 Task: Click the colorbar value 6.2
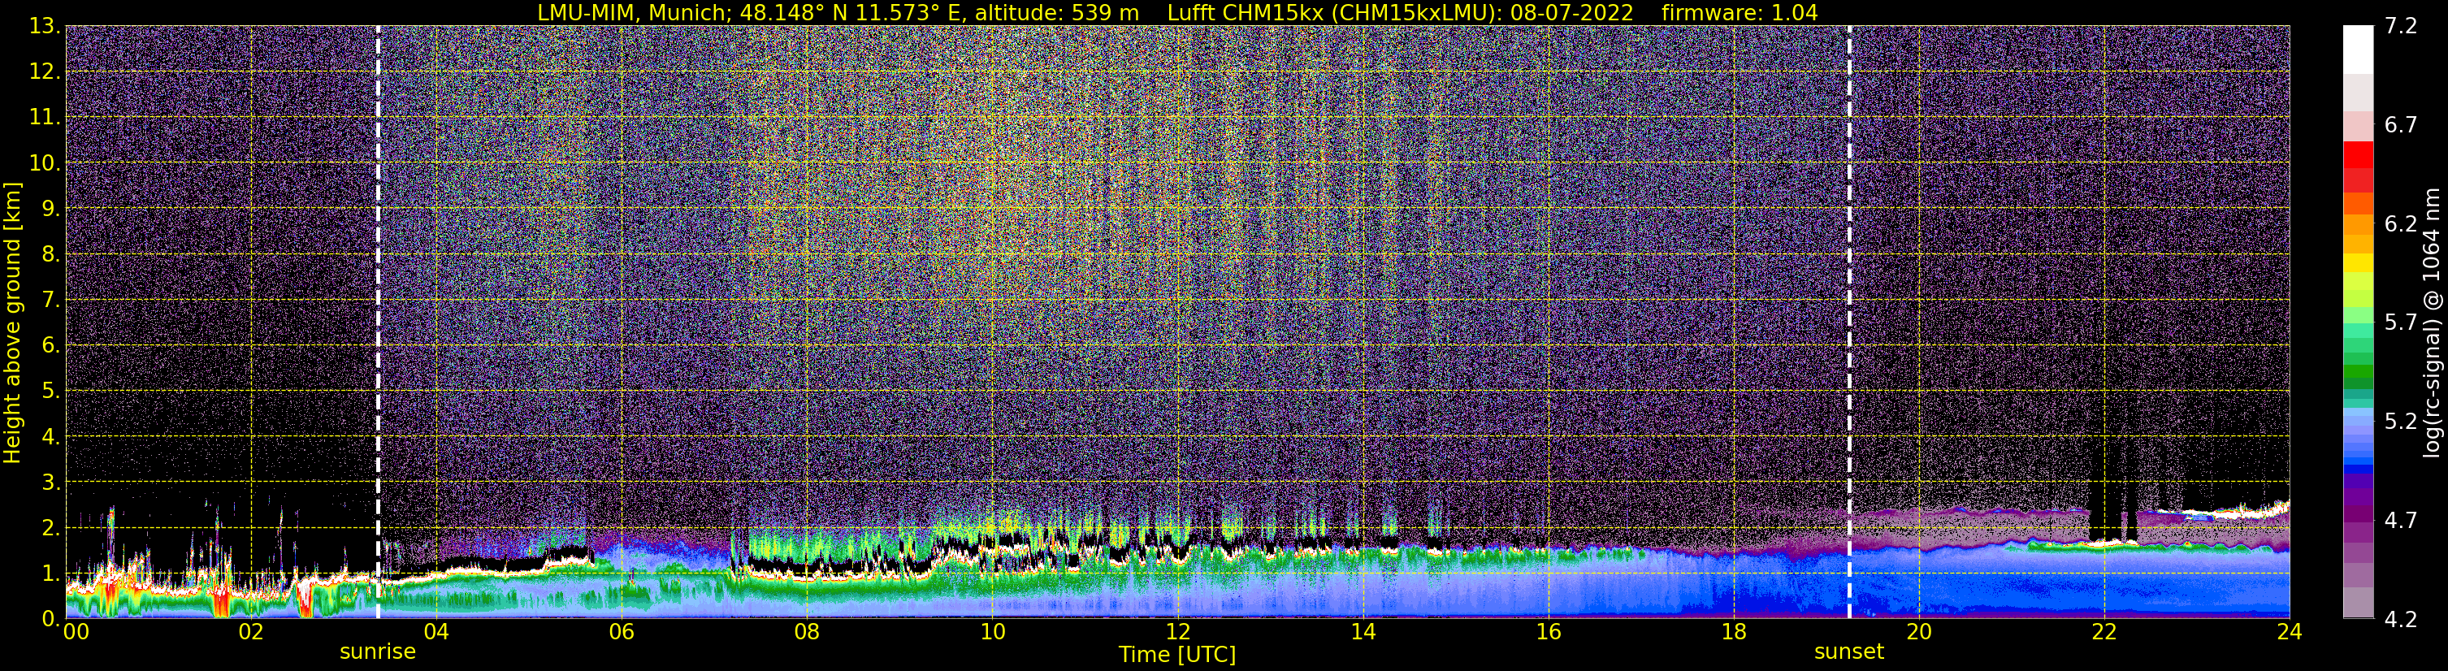coord(2401,223)
